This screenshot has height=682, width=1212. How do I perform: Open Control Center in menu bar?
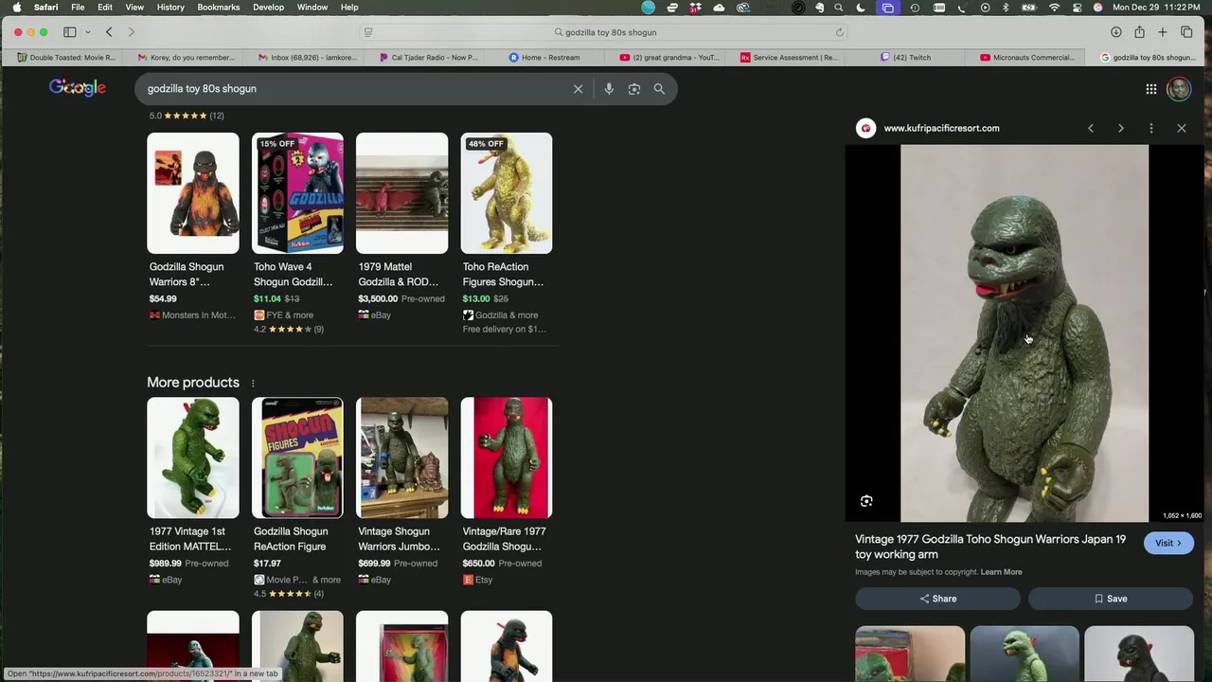[1078, 8]
